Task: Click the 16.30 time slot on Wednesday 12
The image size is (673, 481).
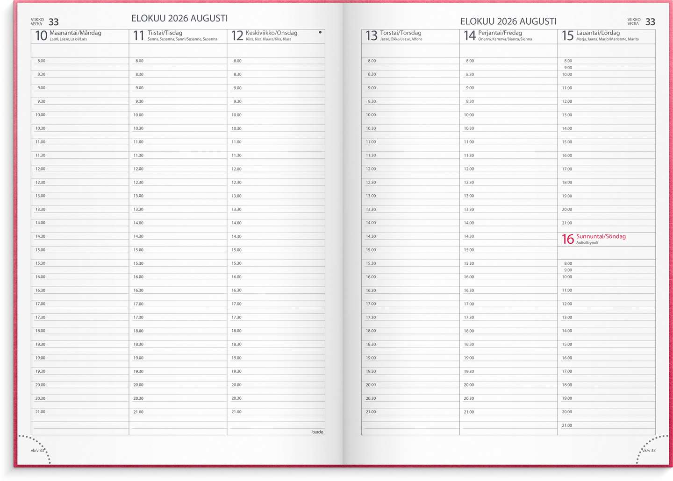Action: pos(276,290)
